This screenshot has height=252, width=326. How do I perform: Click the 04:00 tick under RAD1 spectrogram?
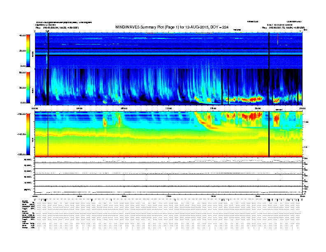tap(79, 108)
